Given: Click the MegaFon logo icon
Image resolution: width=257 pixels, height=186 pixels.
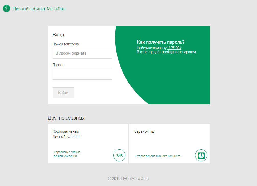Looking at the screenshot, I should (7, 9).
